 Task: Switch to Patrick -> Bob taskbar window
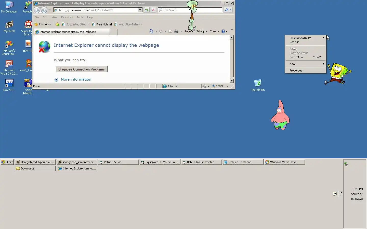point(119,162)
